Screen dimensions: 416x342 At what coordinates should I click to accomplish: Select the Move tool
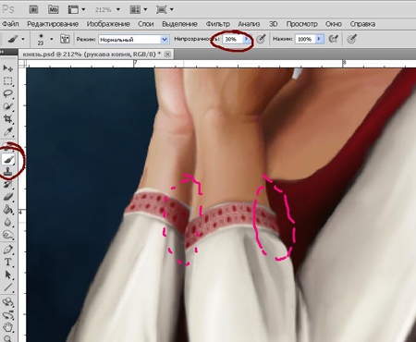tap(7, 68)
